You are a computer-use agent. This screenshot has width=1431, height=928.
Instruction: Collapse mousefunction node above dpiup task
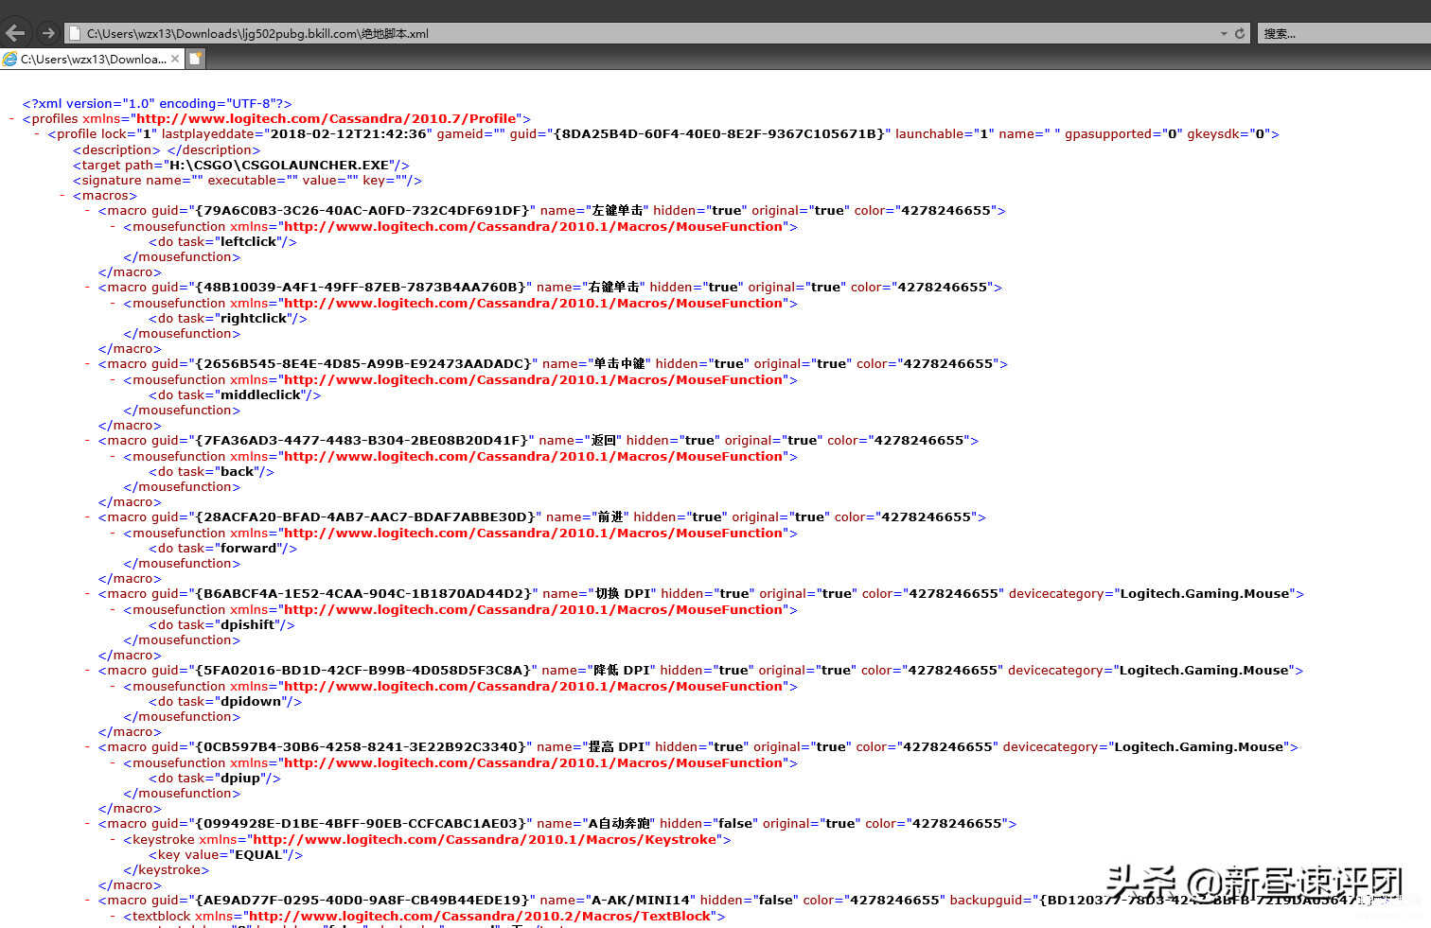[x=114, y=763]
